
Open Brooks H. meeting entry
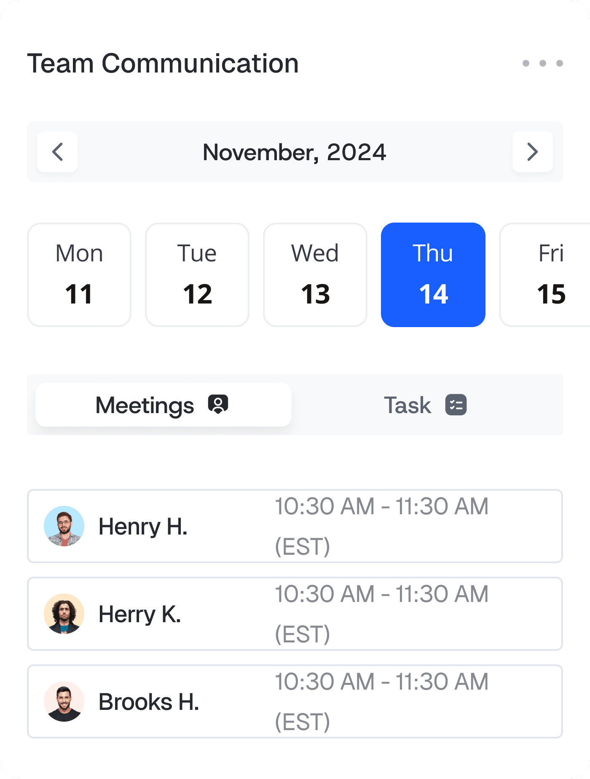tap(295, 701)
